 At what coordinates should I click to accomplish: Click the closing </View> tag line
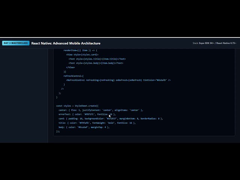[x=70, y=67]
